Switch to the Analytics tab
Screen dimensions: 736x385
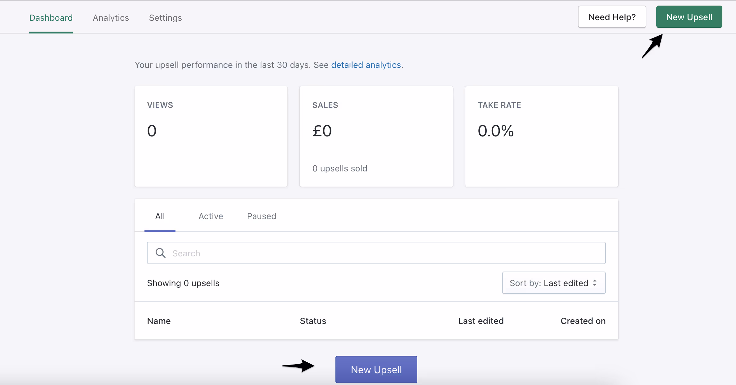111,18
